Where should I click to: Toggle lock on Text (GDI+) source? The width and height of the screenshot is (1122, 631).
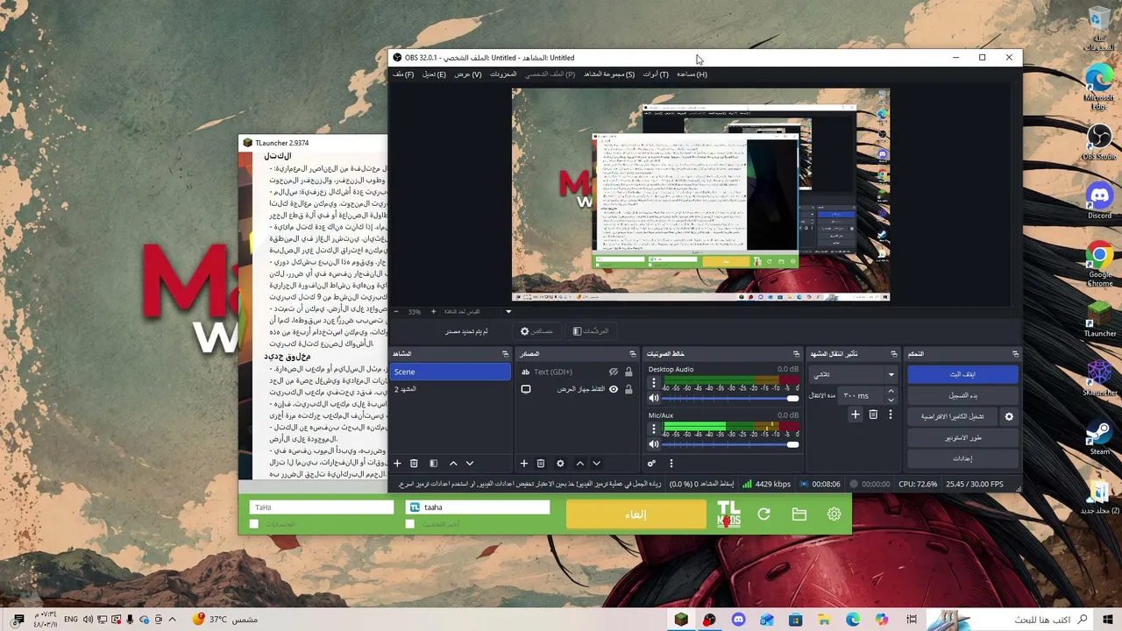pyautogui.click(x=628, y=372)
